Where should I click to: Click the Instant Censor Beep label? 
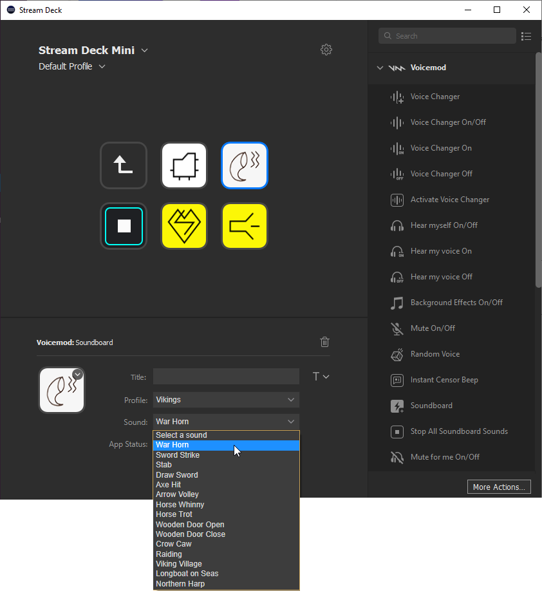pyautogui.click(x=444, y=380)
